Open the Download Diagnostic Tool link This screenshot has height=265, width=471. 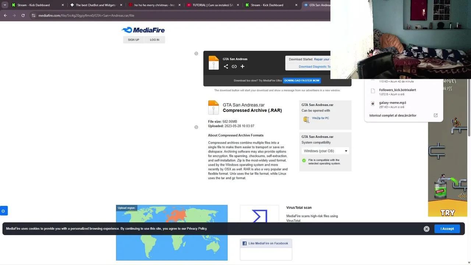click(x=315, y=67)
